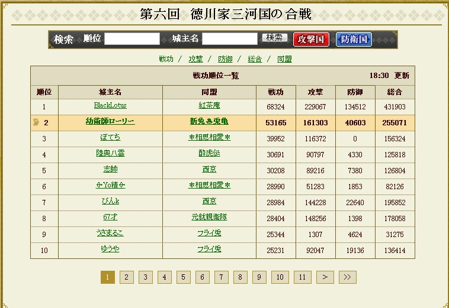This screenshot has width=449, height=308.
Task: Select the red 攻撃国 button
Action: pos(311,39)
